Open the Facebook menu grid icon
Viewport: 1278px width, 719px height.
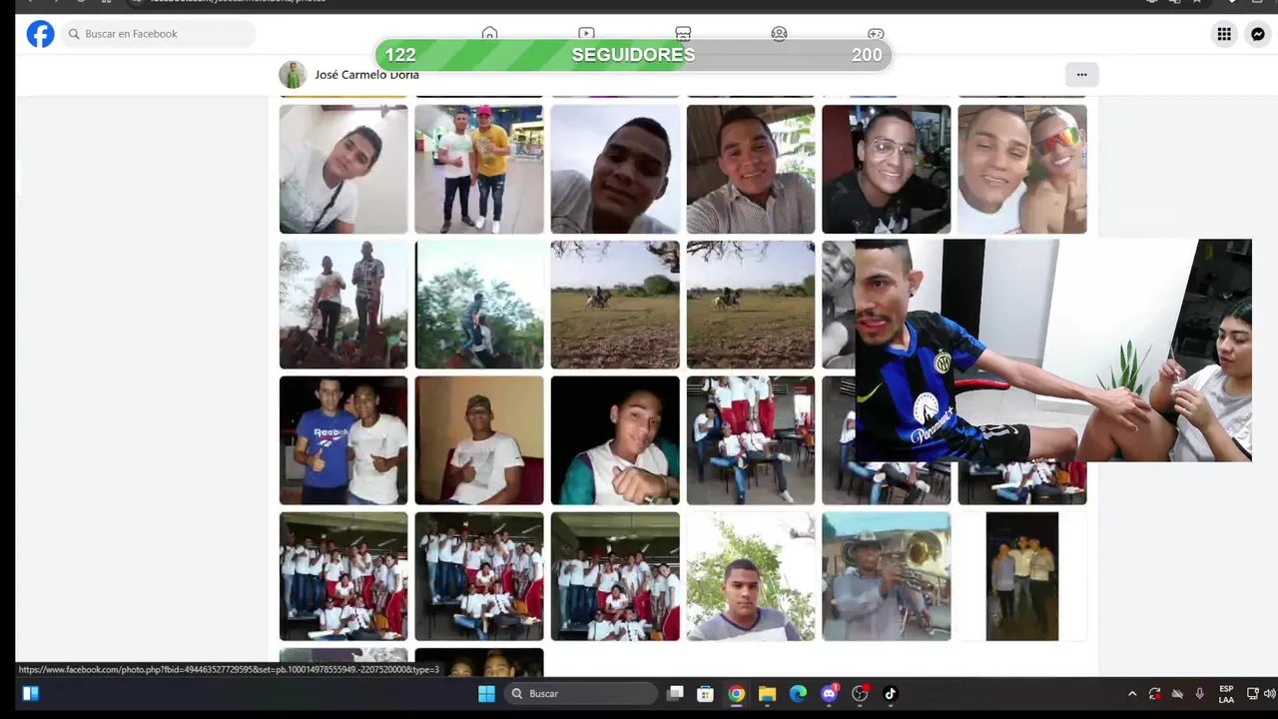click(1224, 34)
